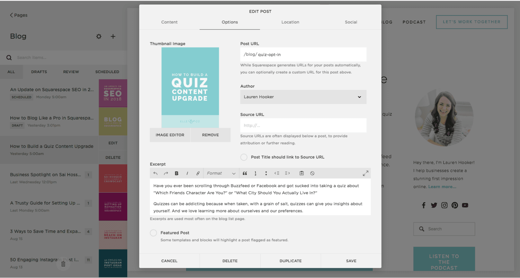
Task: Click the blockquote icon in excerpt toolbar
Action: tap(245, 173)
